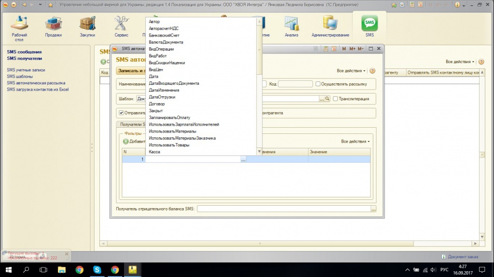
Task: Uncheck the Отправлять checkbox
Action: coord(121,113)
